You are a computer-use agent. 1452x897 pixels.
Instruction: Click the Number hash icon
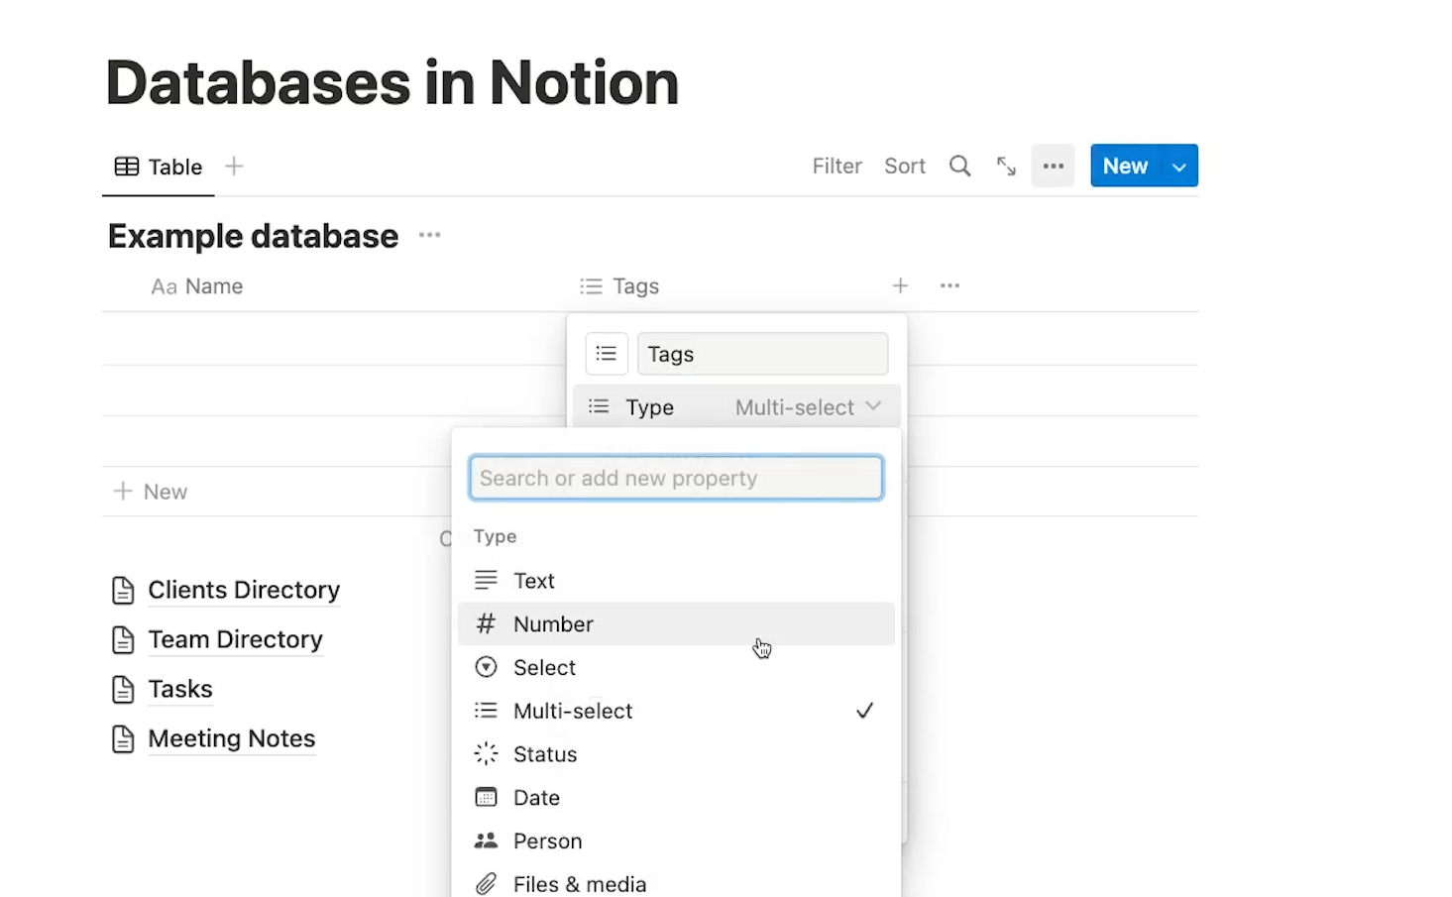(486, 623)
